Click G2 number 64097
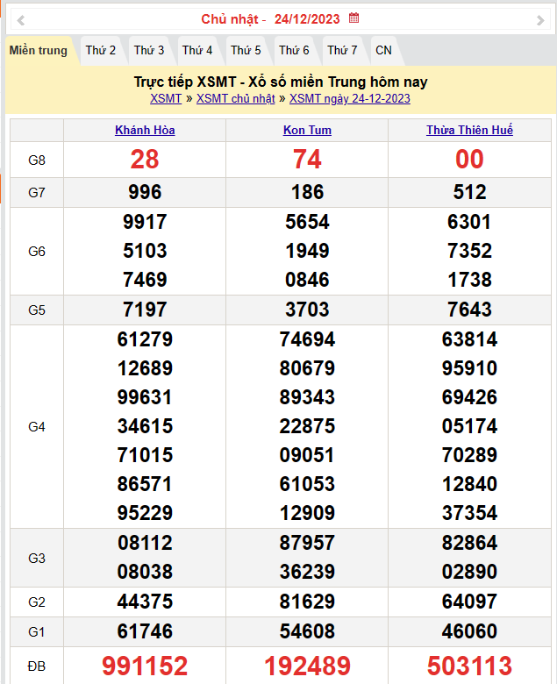 [x=470, y=602]
